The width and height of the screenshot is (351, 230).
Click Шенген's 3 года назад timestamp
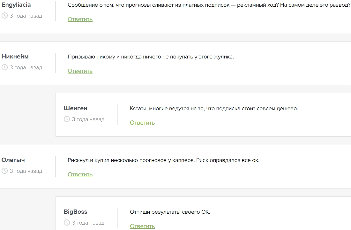click(x=88, y=119)
